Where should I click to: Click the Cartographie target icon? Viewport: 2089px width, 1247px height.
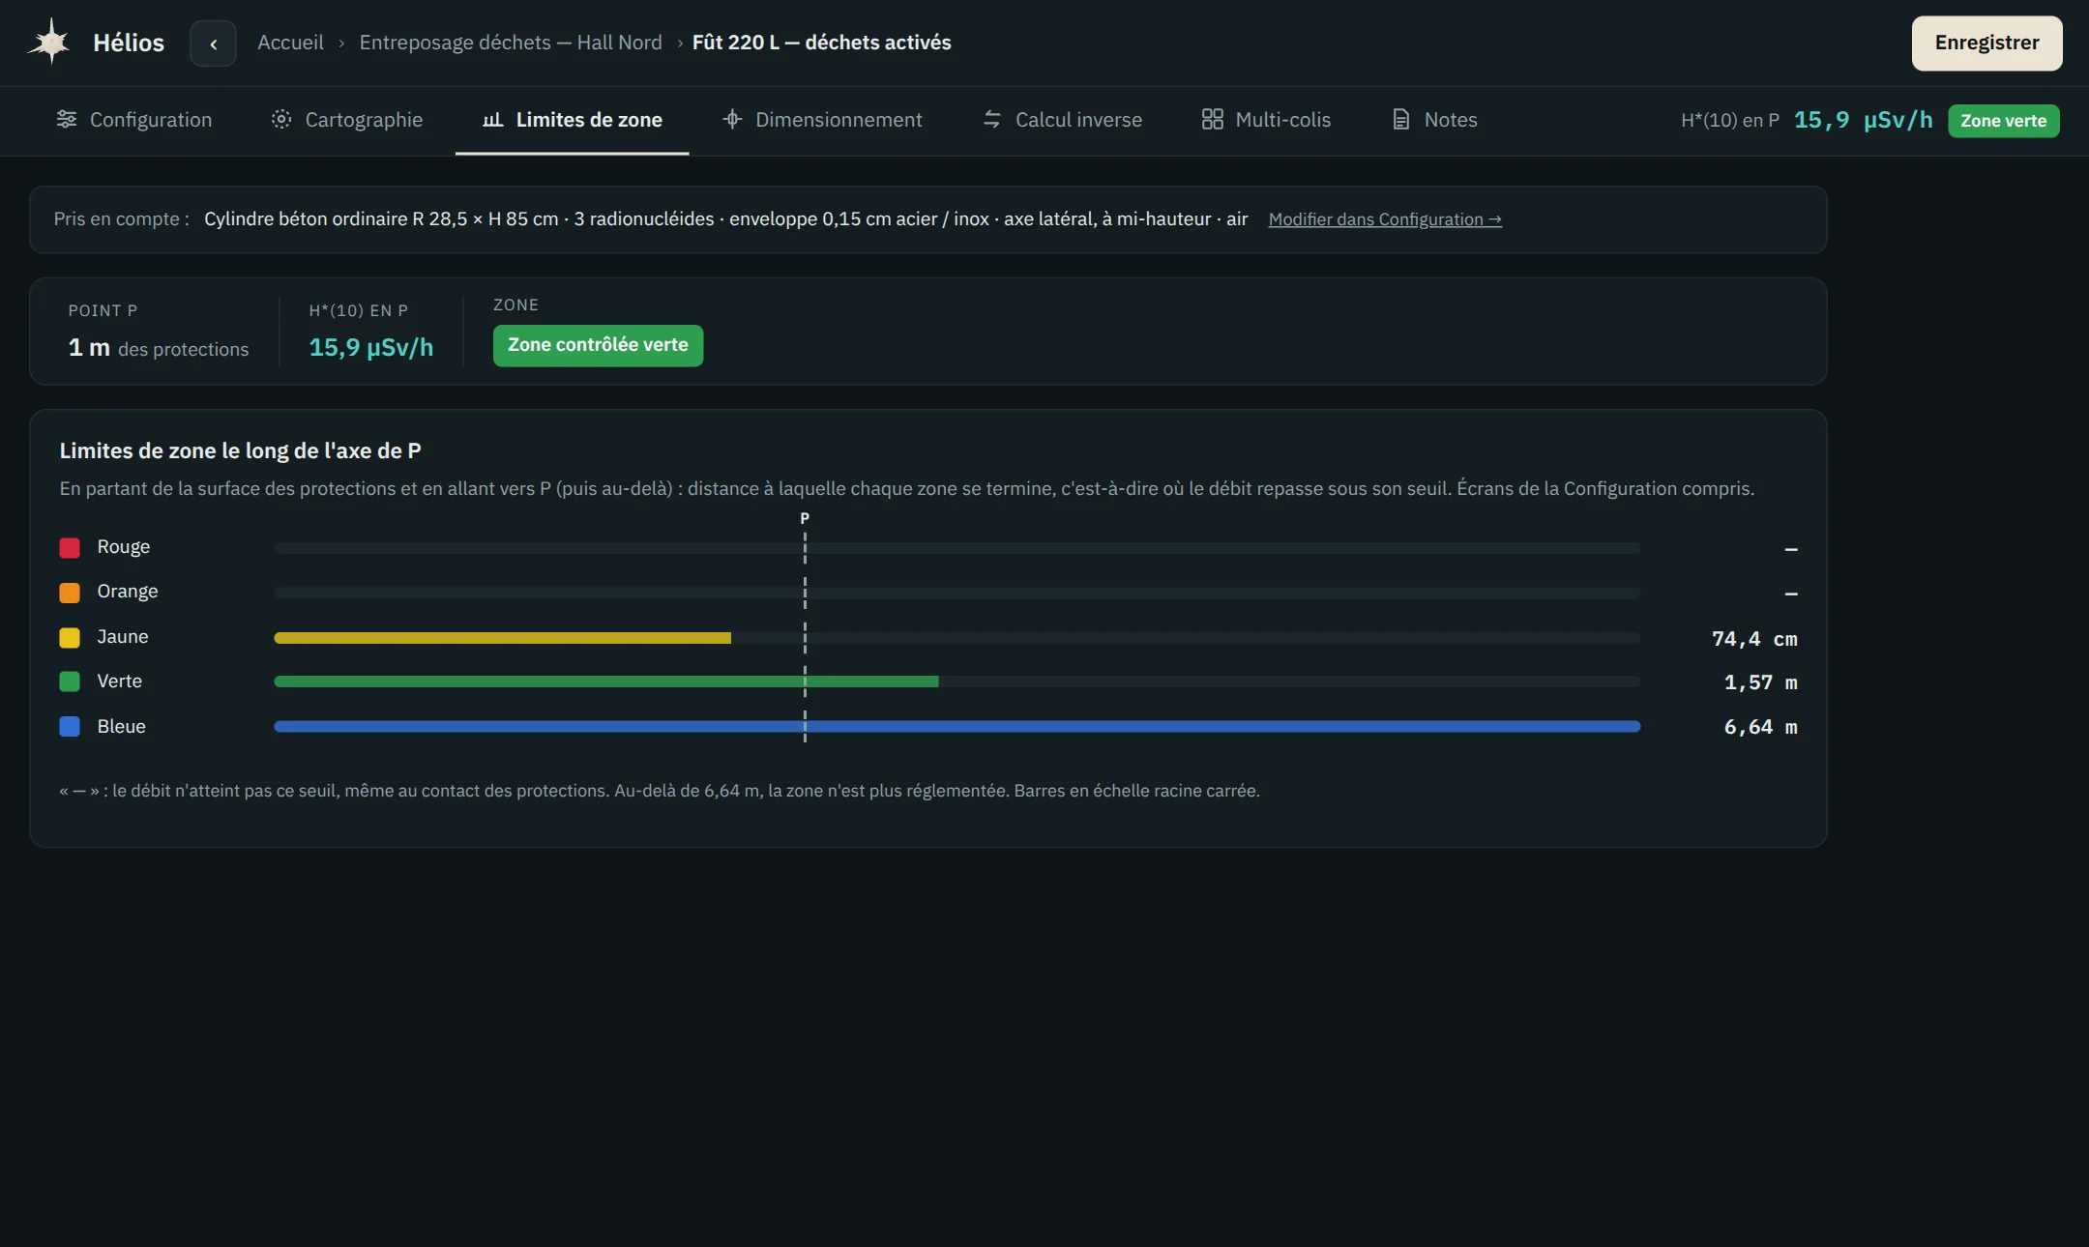click(x=281, y=119)
